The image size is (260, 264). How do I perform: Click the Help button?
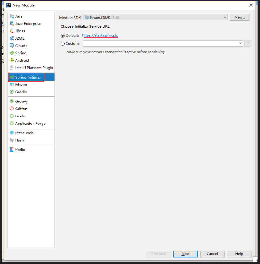pos(239,254)
